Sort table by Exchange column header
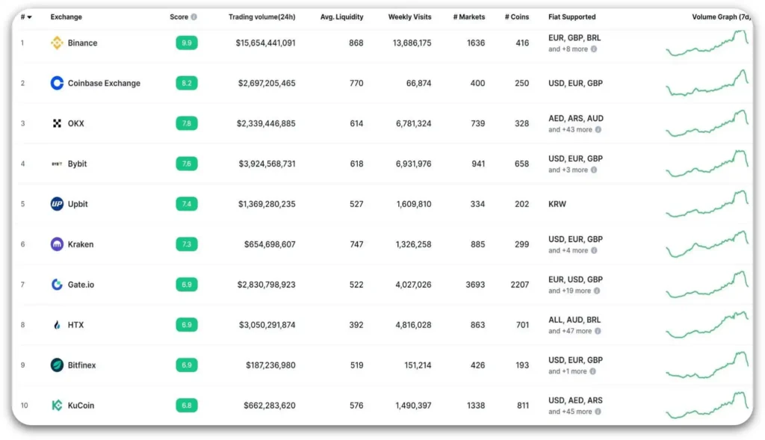Screen dimensions: 765x440 [66, 16]
